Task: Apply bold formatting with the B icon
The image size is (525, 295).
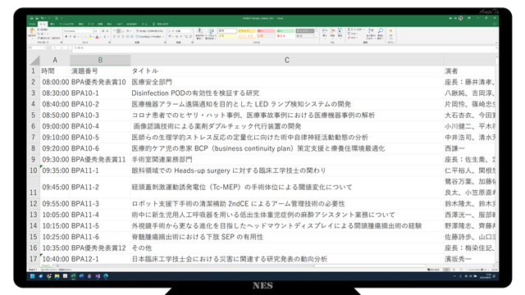Action: (x=66, y=37)
